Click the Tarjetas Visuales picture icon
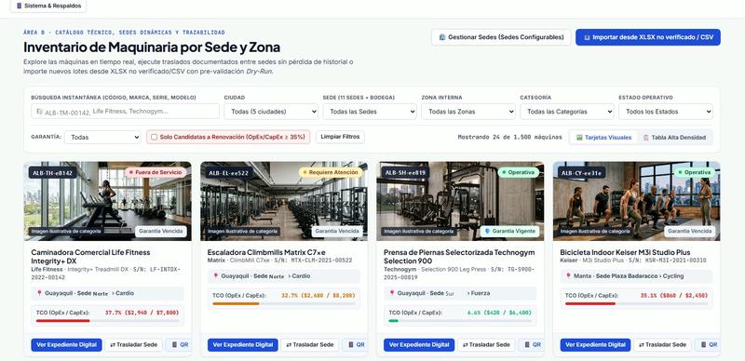 579,138
